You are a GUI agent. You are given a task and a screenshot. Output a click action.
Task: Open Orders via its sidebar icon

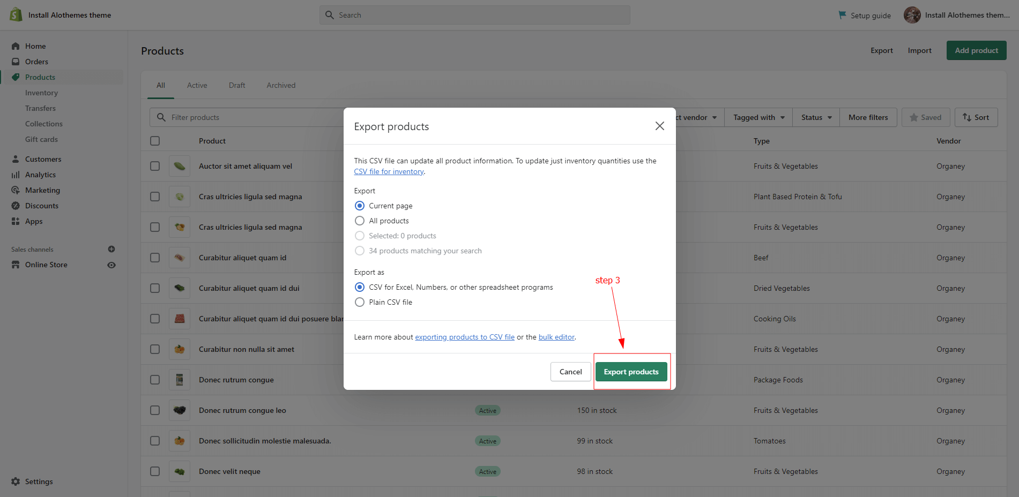tap(16, 62)
